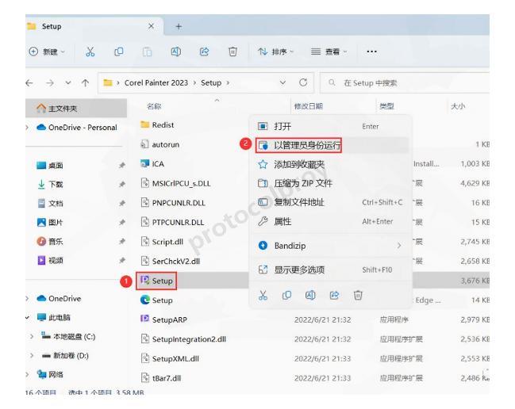Open the recent locations chevron next to forward
515x409 pixels.
click(68, 83)
